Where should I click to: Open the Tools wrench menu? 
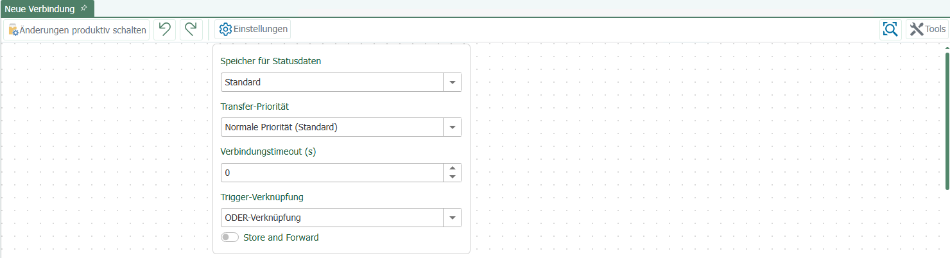click(x=928, y=29)
